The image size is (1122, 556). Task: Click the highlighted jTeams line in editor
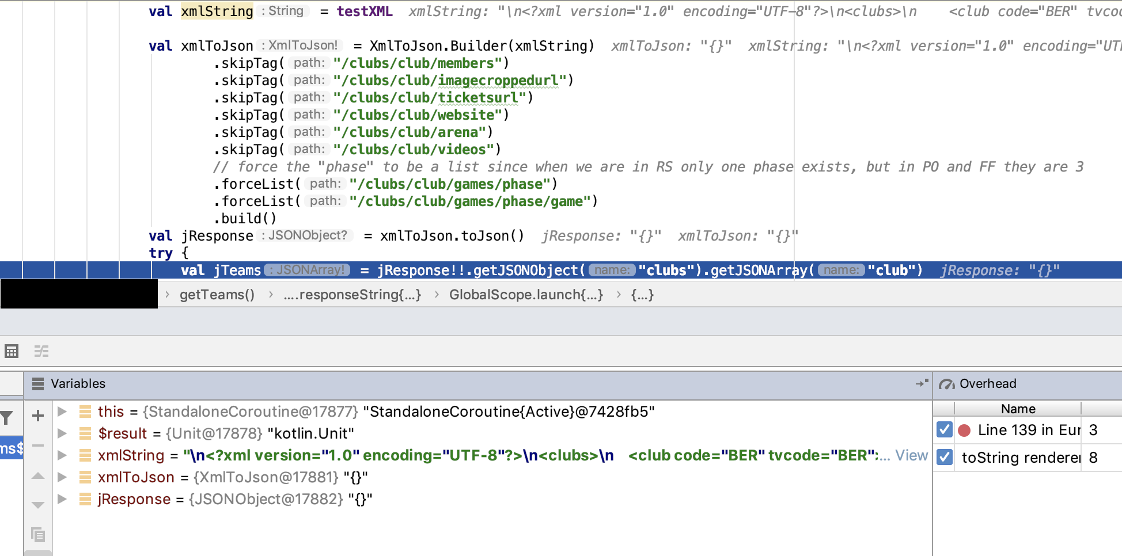click(561, 270)
